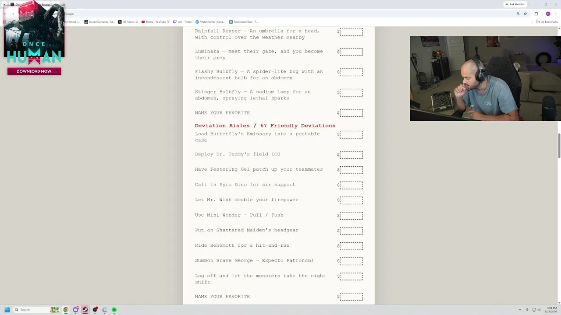
Task: Click price field for Load Butterfly's Emissary
Action: coord(351,135)
